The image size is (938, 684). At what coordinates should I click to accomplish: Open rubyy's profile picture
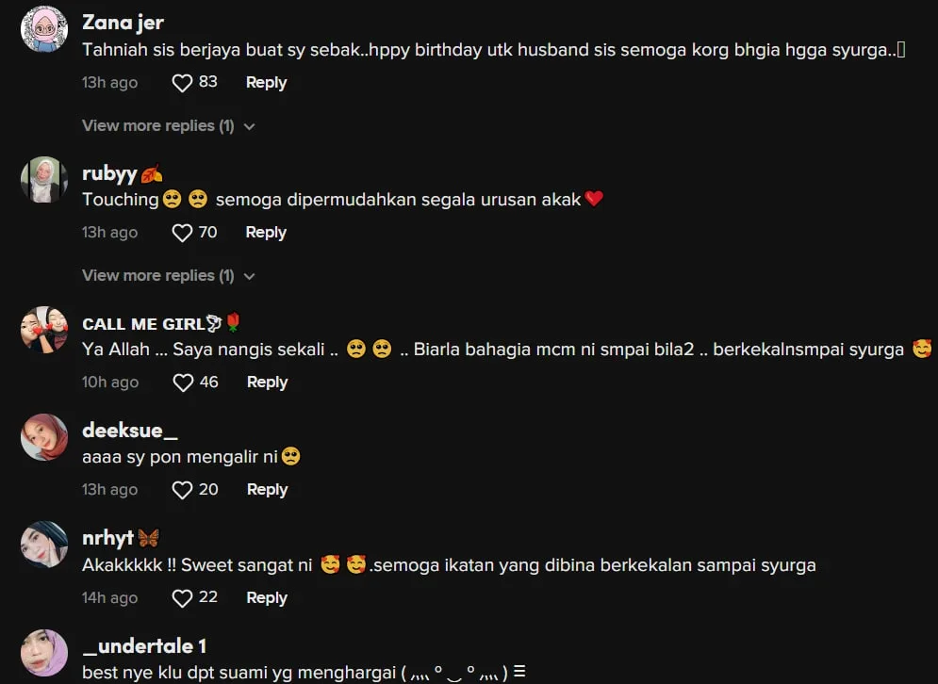coord(44,180)
